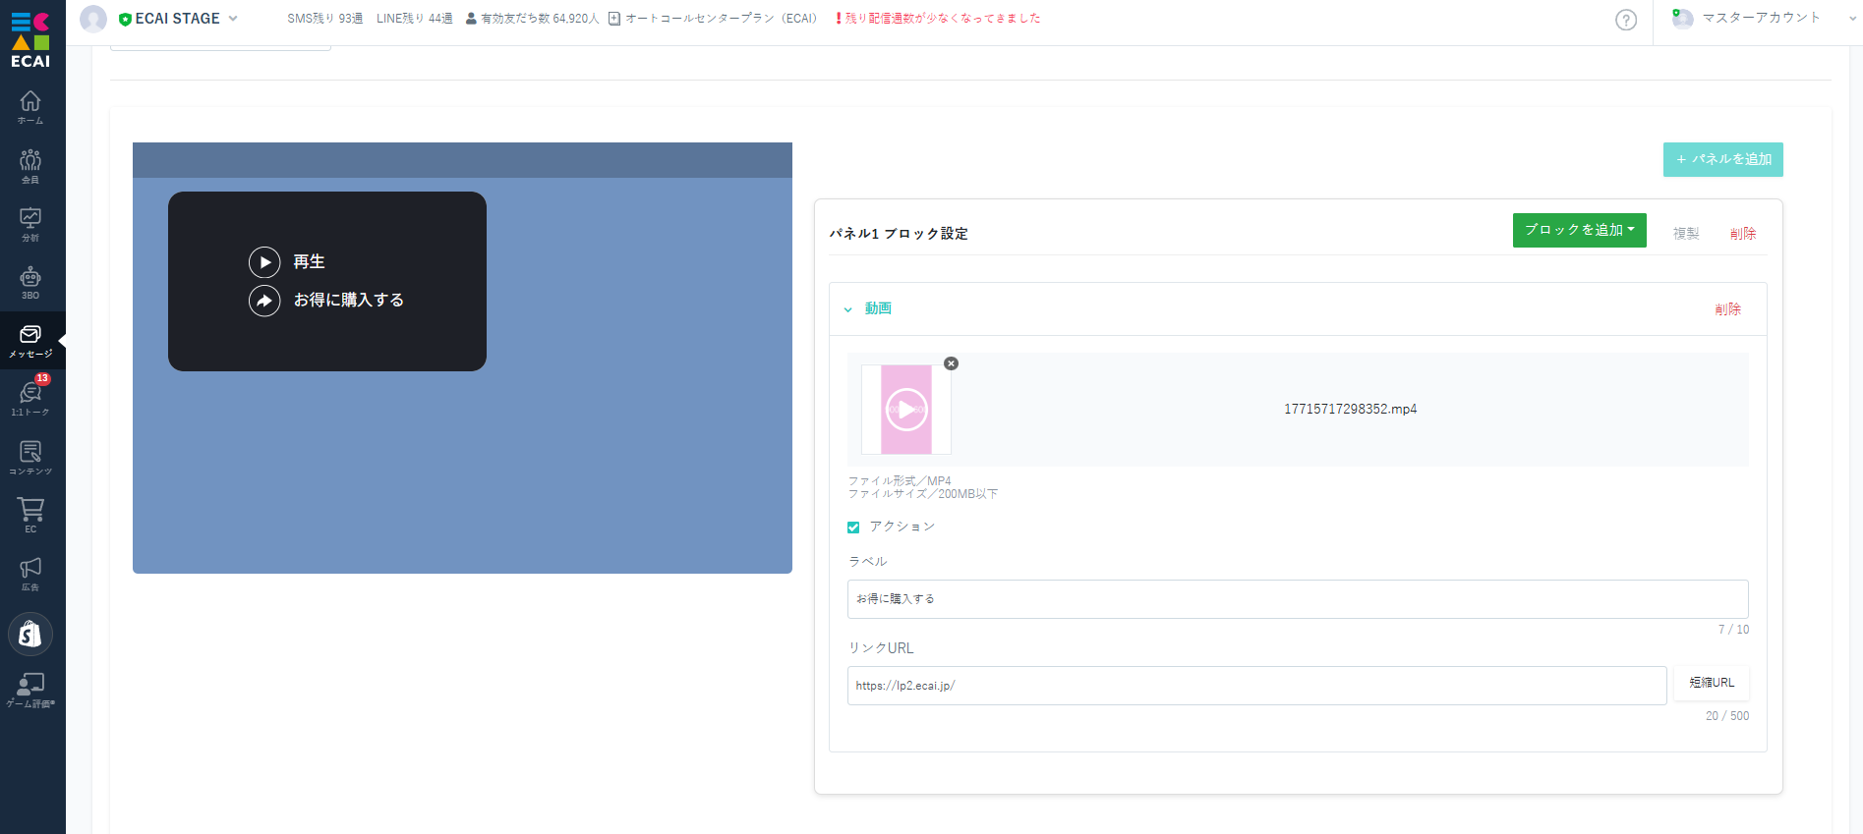Image resolution: width=1863 pixels, height=834 pixels.
Task: Open the EC shopping cart icon
Action: pos(30,515)
